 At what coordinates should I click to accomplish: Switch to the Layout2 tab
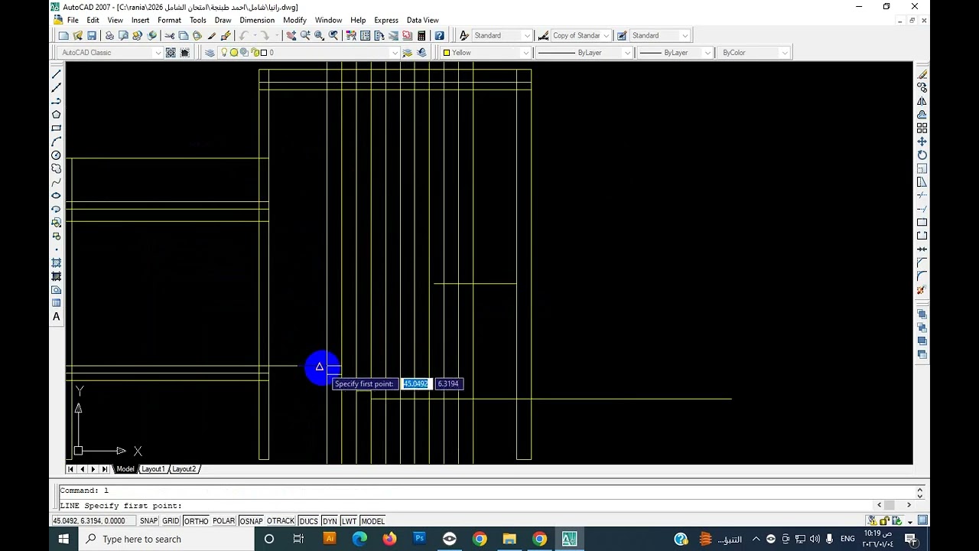(184, 469)
